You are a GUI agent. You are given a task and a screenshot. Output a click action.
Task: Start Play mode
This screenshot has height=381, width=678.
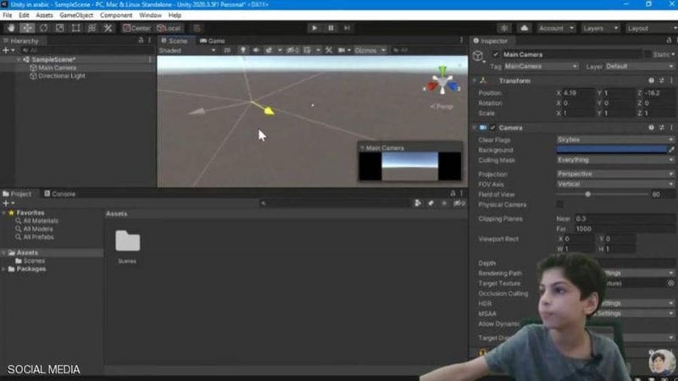click(314, 28)
